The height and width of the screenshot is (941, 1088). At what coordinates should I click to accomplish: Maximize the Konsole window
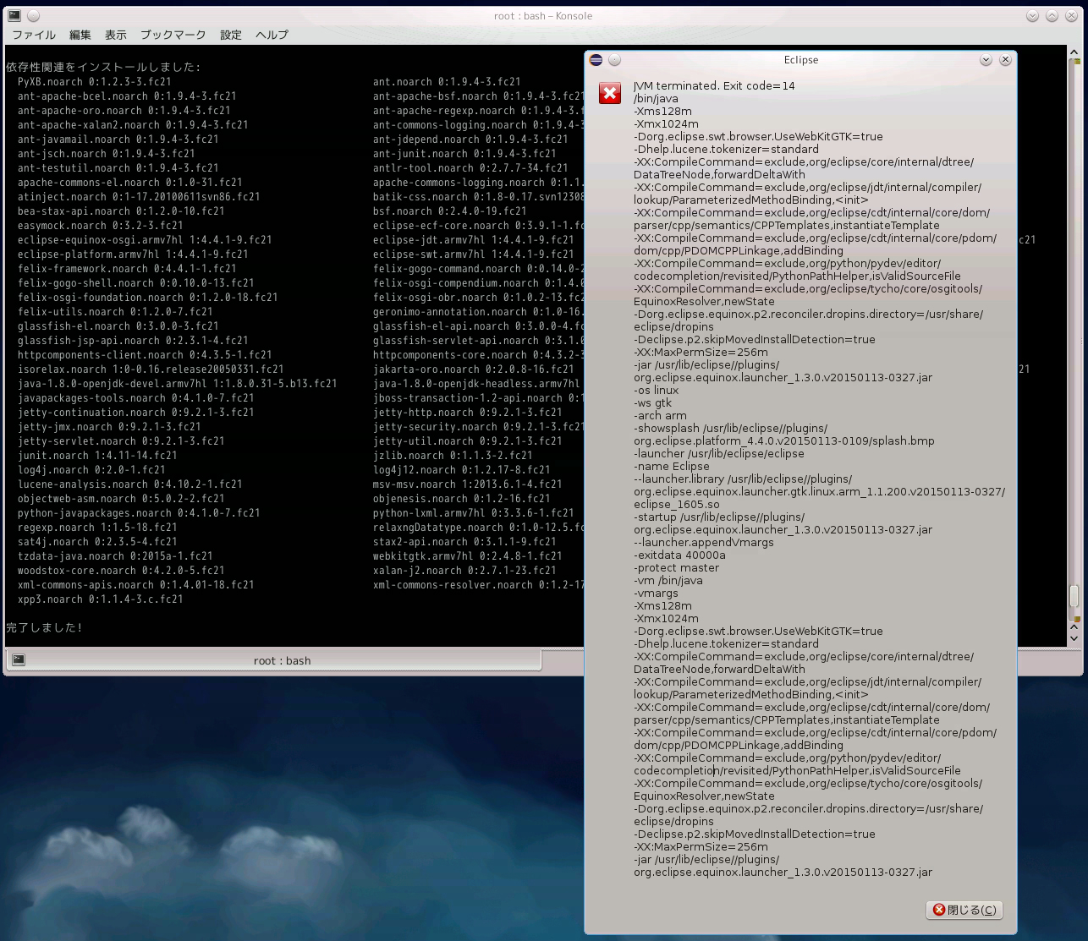[x=1052, y=16]
